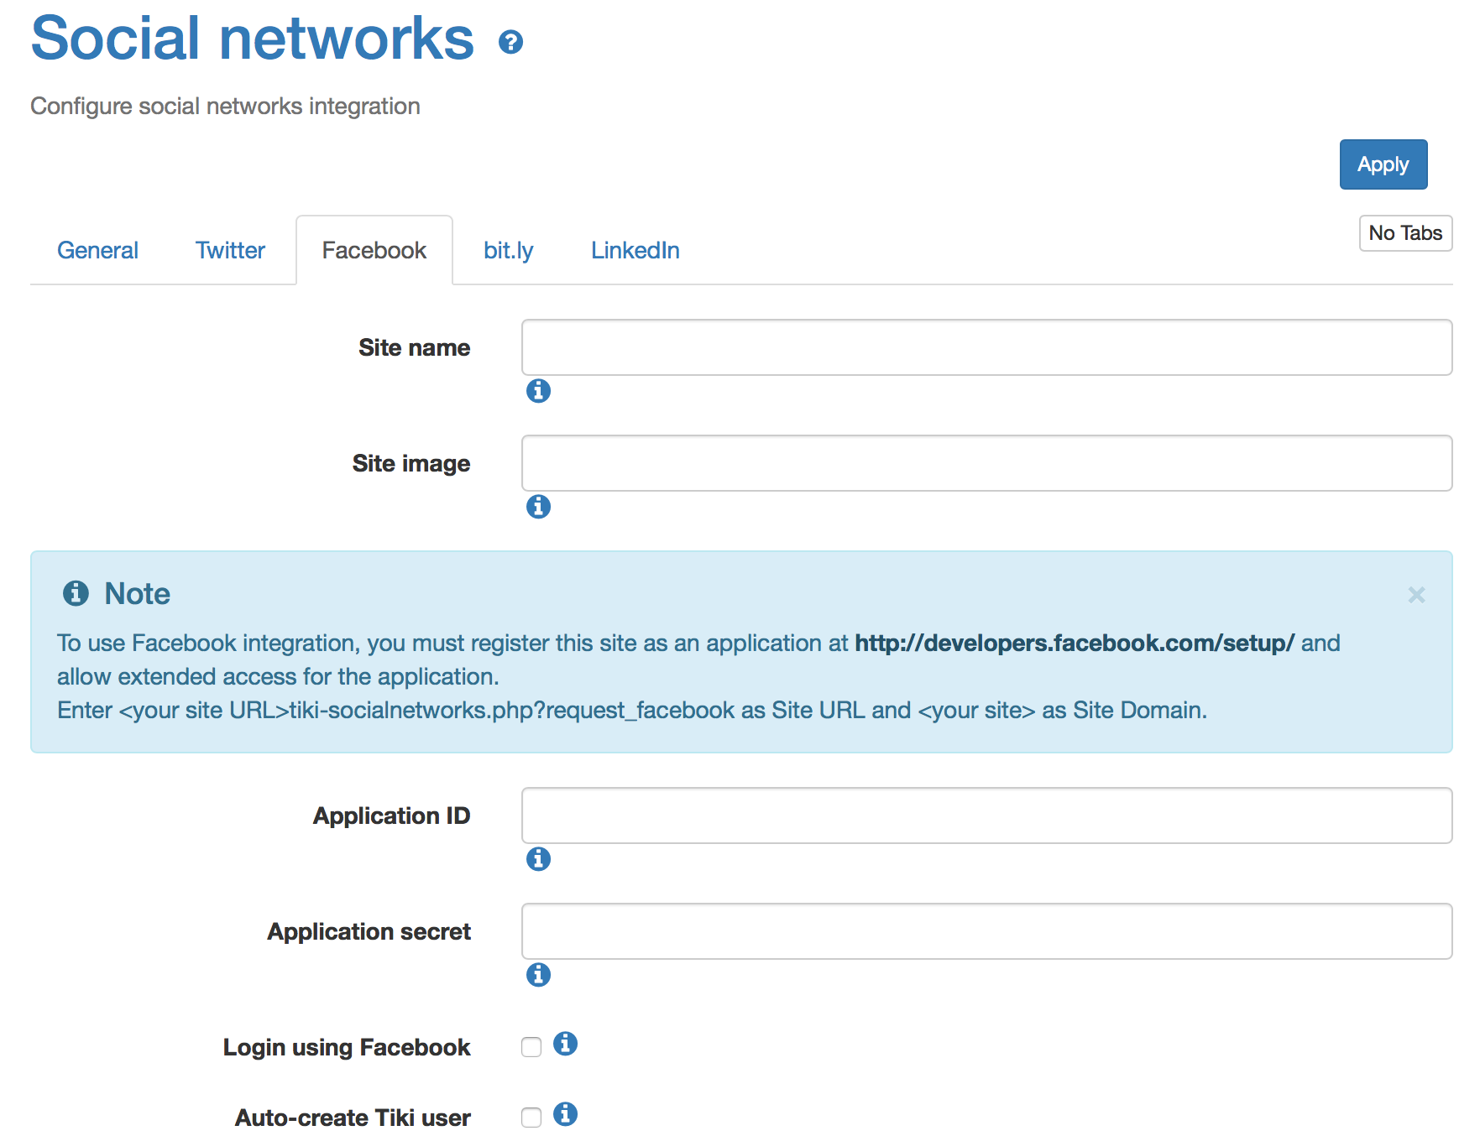
Task: Click the 'Site name' label
Action: pos(414,347)
